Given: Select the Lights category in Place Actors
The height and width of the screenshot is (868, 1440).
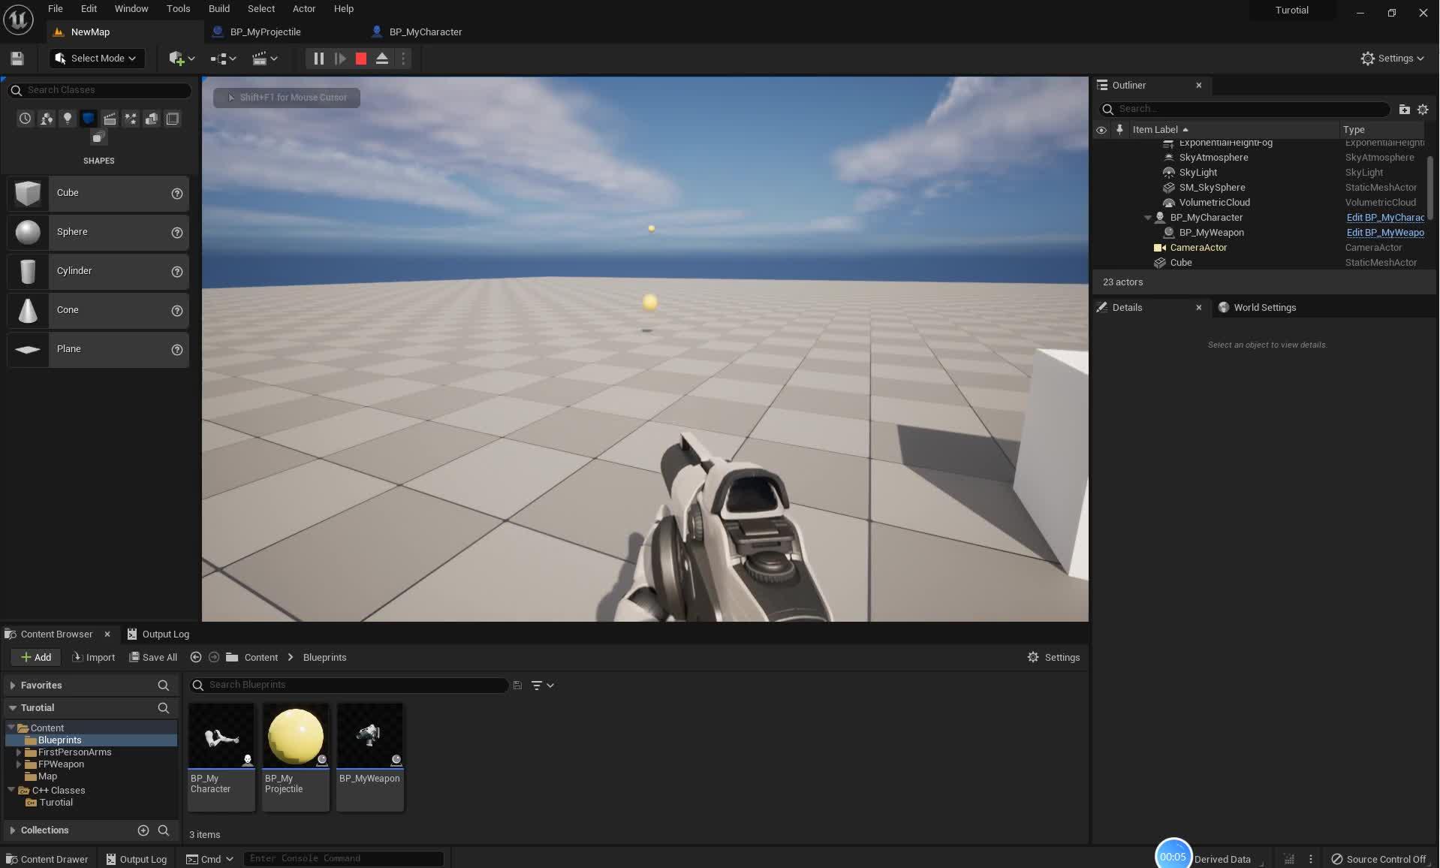Looking at the screenshot, I should pos(67,118).
